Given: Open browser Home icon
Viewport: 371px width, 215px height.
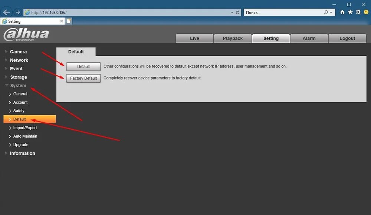Looking at the screenshot, I should pyautogui.click(x=342, y=12).
